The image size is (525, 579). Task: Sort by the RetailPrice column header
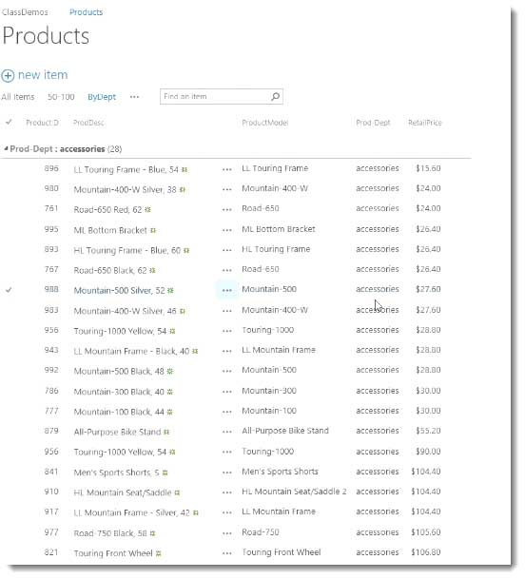(425, 123)
